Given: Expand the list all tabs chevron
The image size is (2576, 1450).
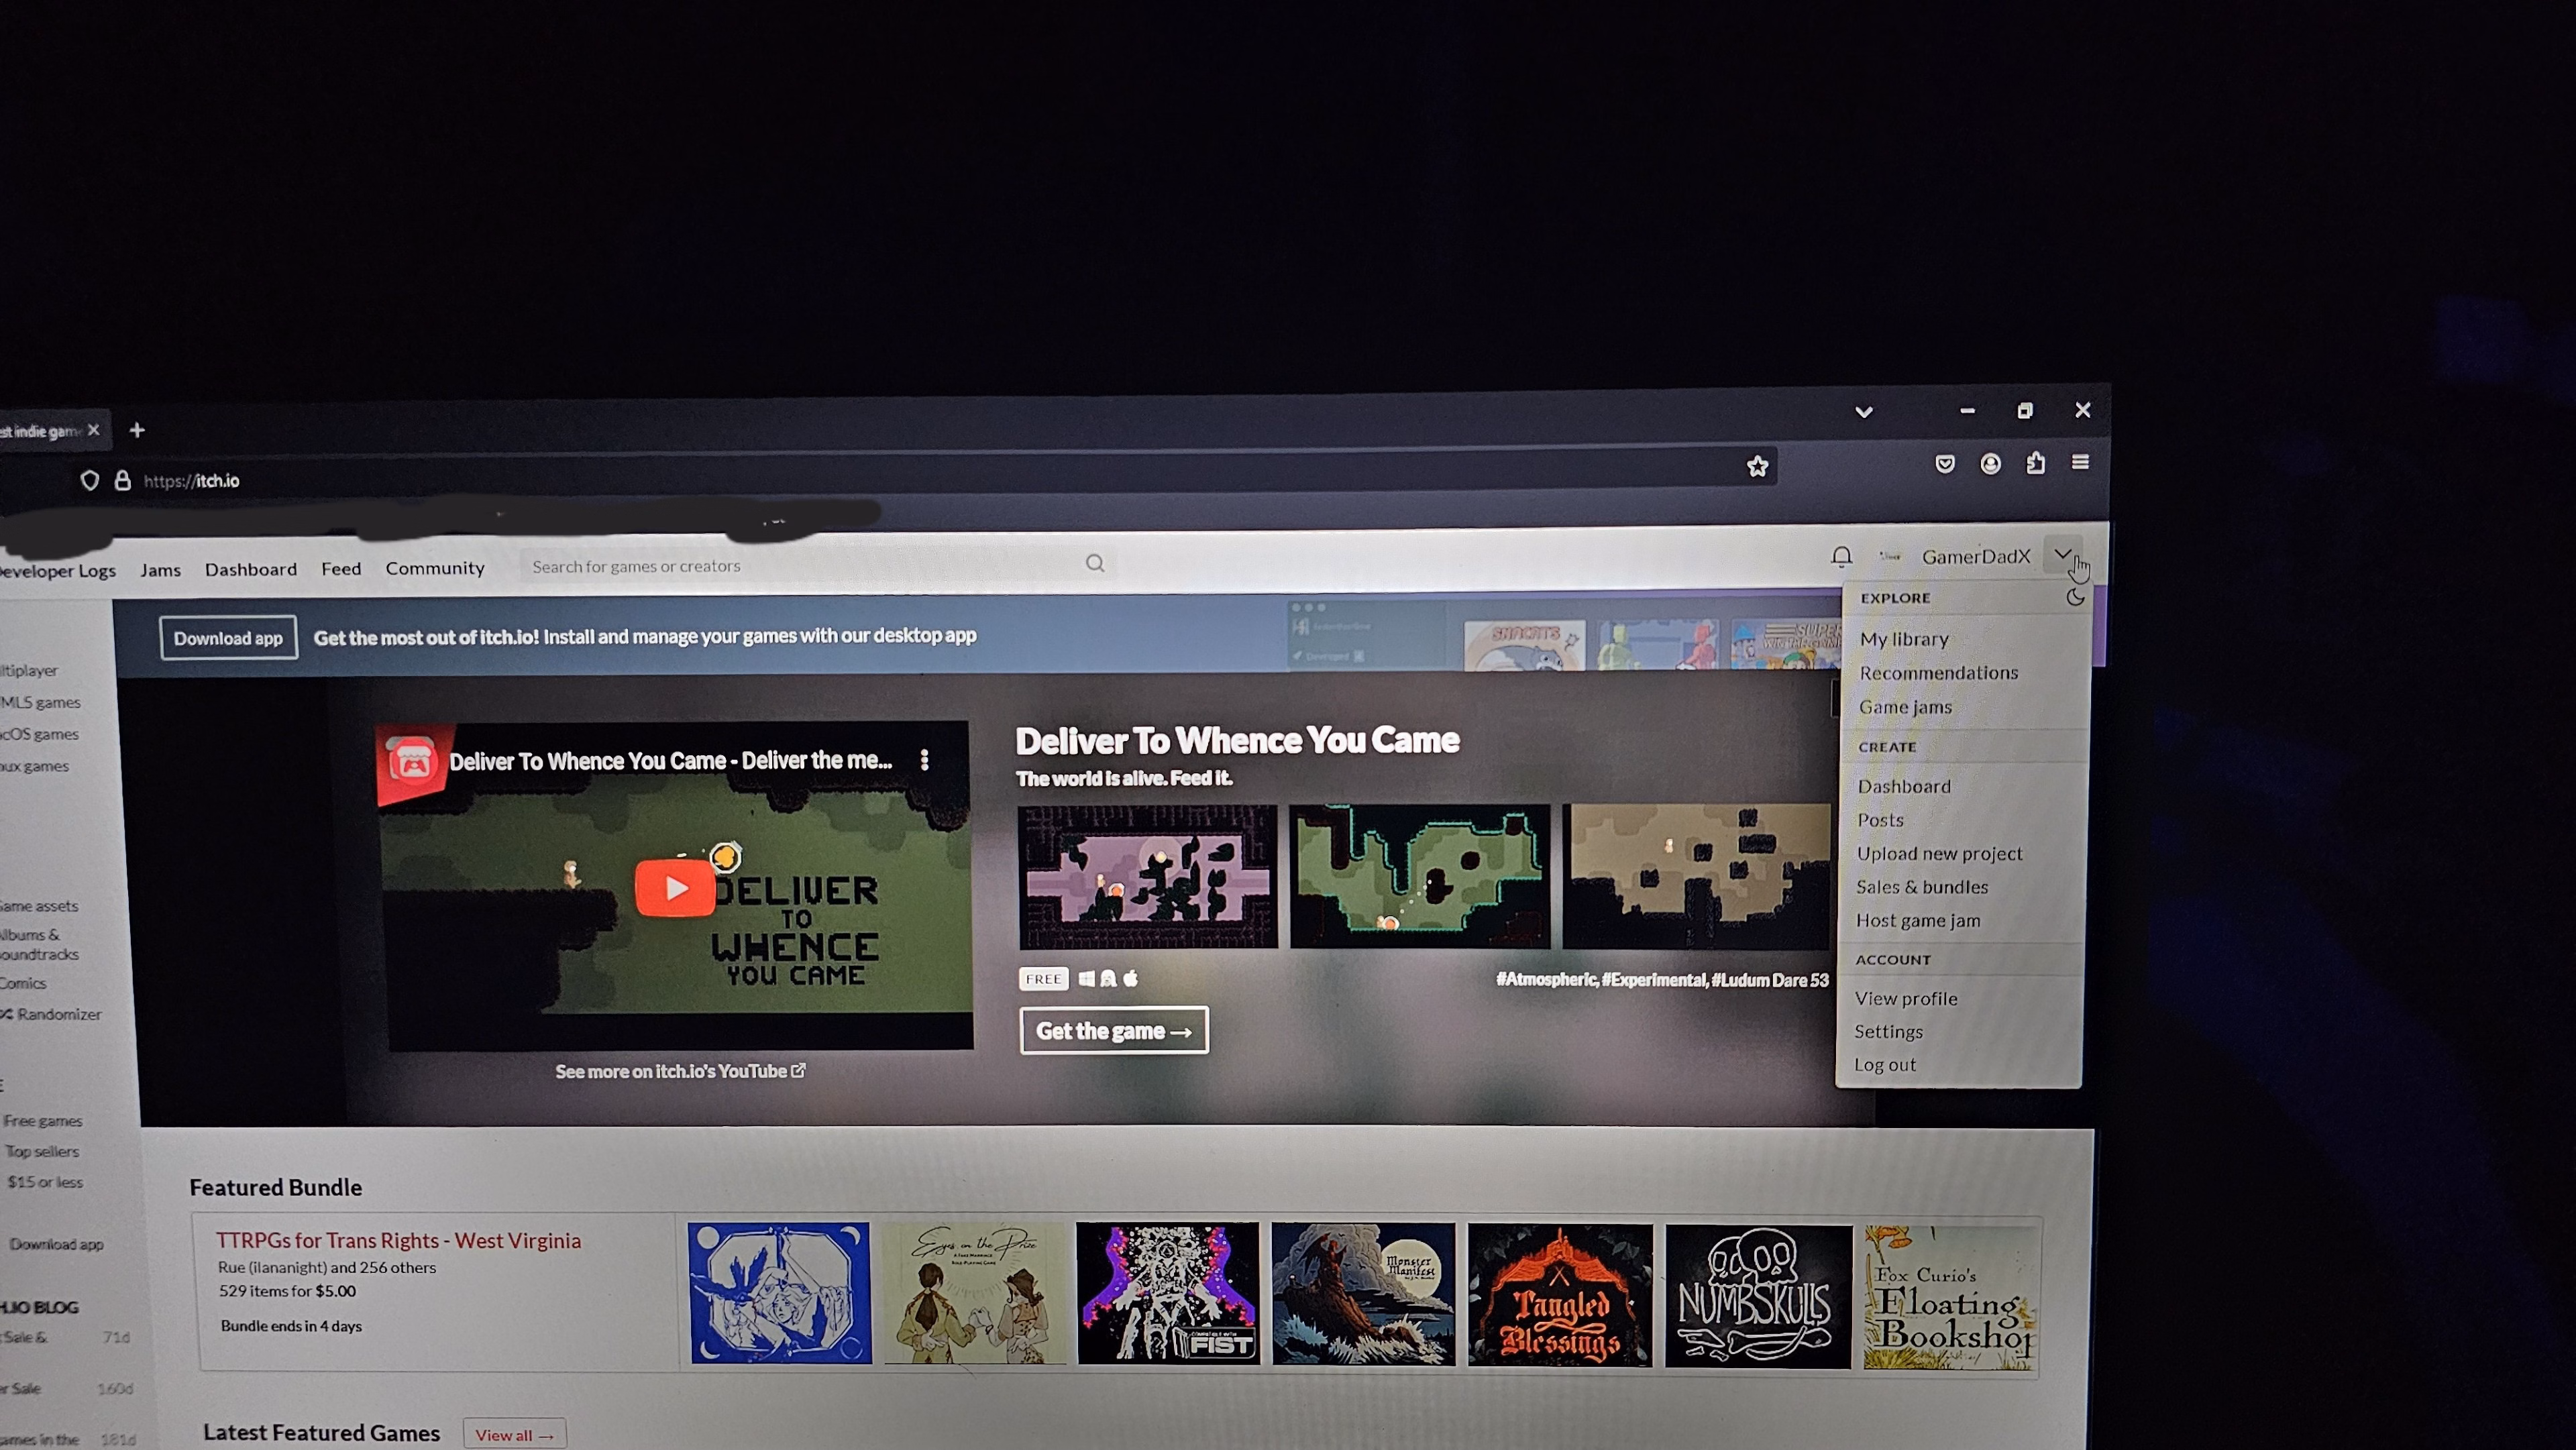Looking at the screenshot, I should (x=1864, y=412).
